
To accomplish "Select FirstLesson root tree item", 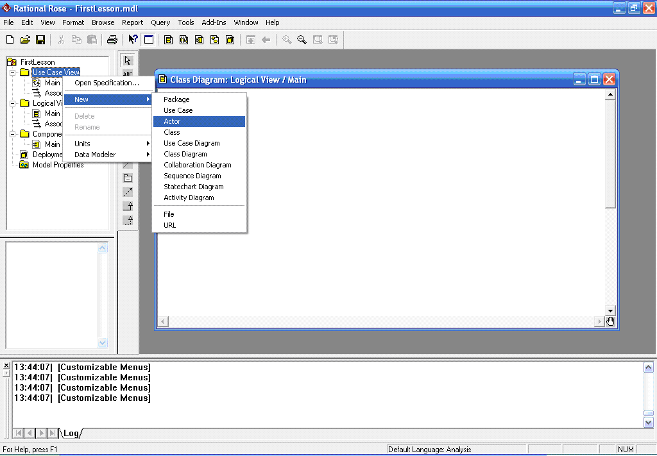I will coord(38,62).
